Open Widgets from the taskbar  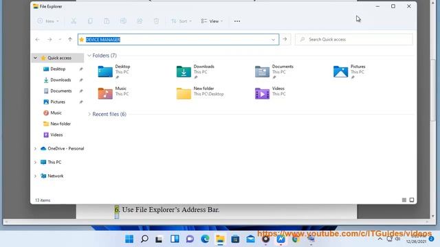pos(175,239)
